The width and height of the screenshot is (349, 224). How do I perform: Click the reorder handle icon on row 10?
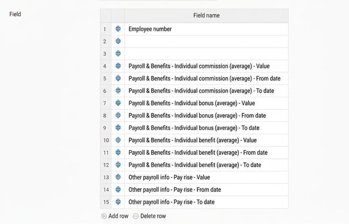point(118,140)
